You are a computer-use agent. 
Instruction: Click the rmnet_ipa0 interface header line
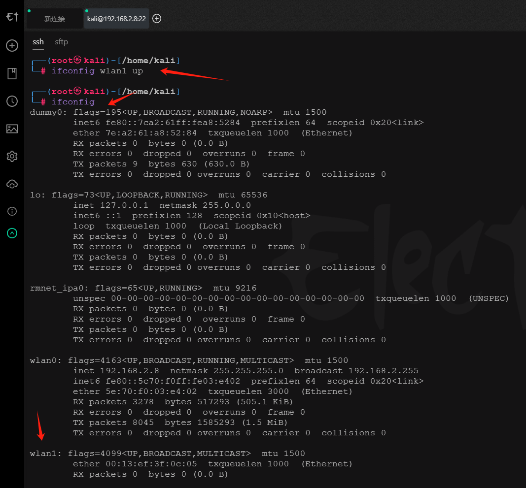click(x=143, y=288)
